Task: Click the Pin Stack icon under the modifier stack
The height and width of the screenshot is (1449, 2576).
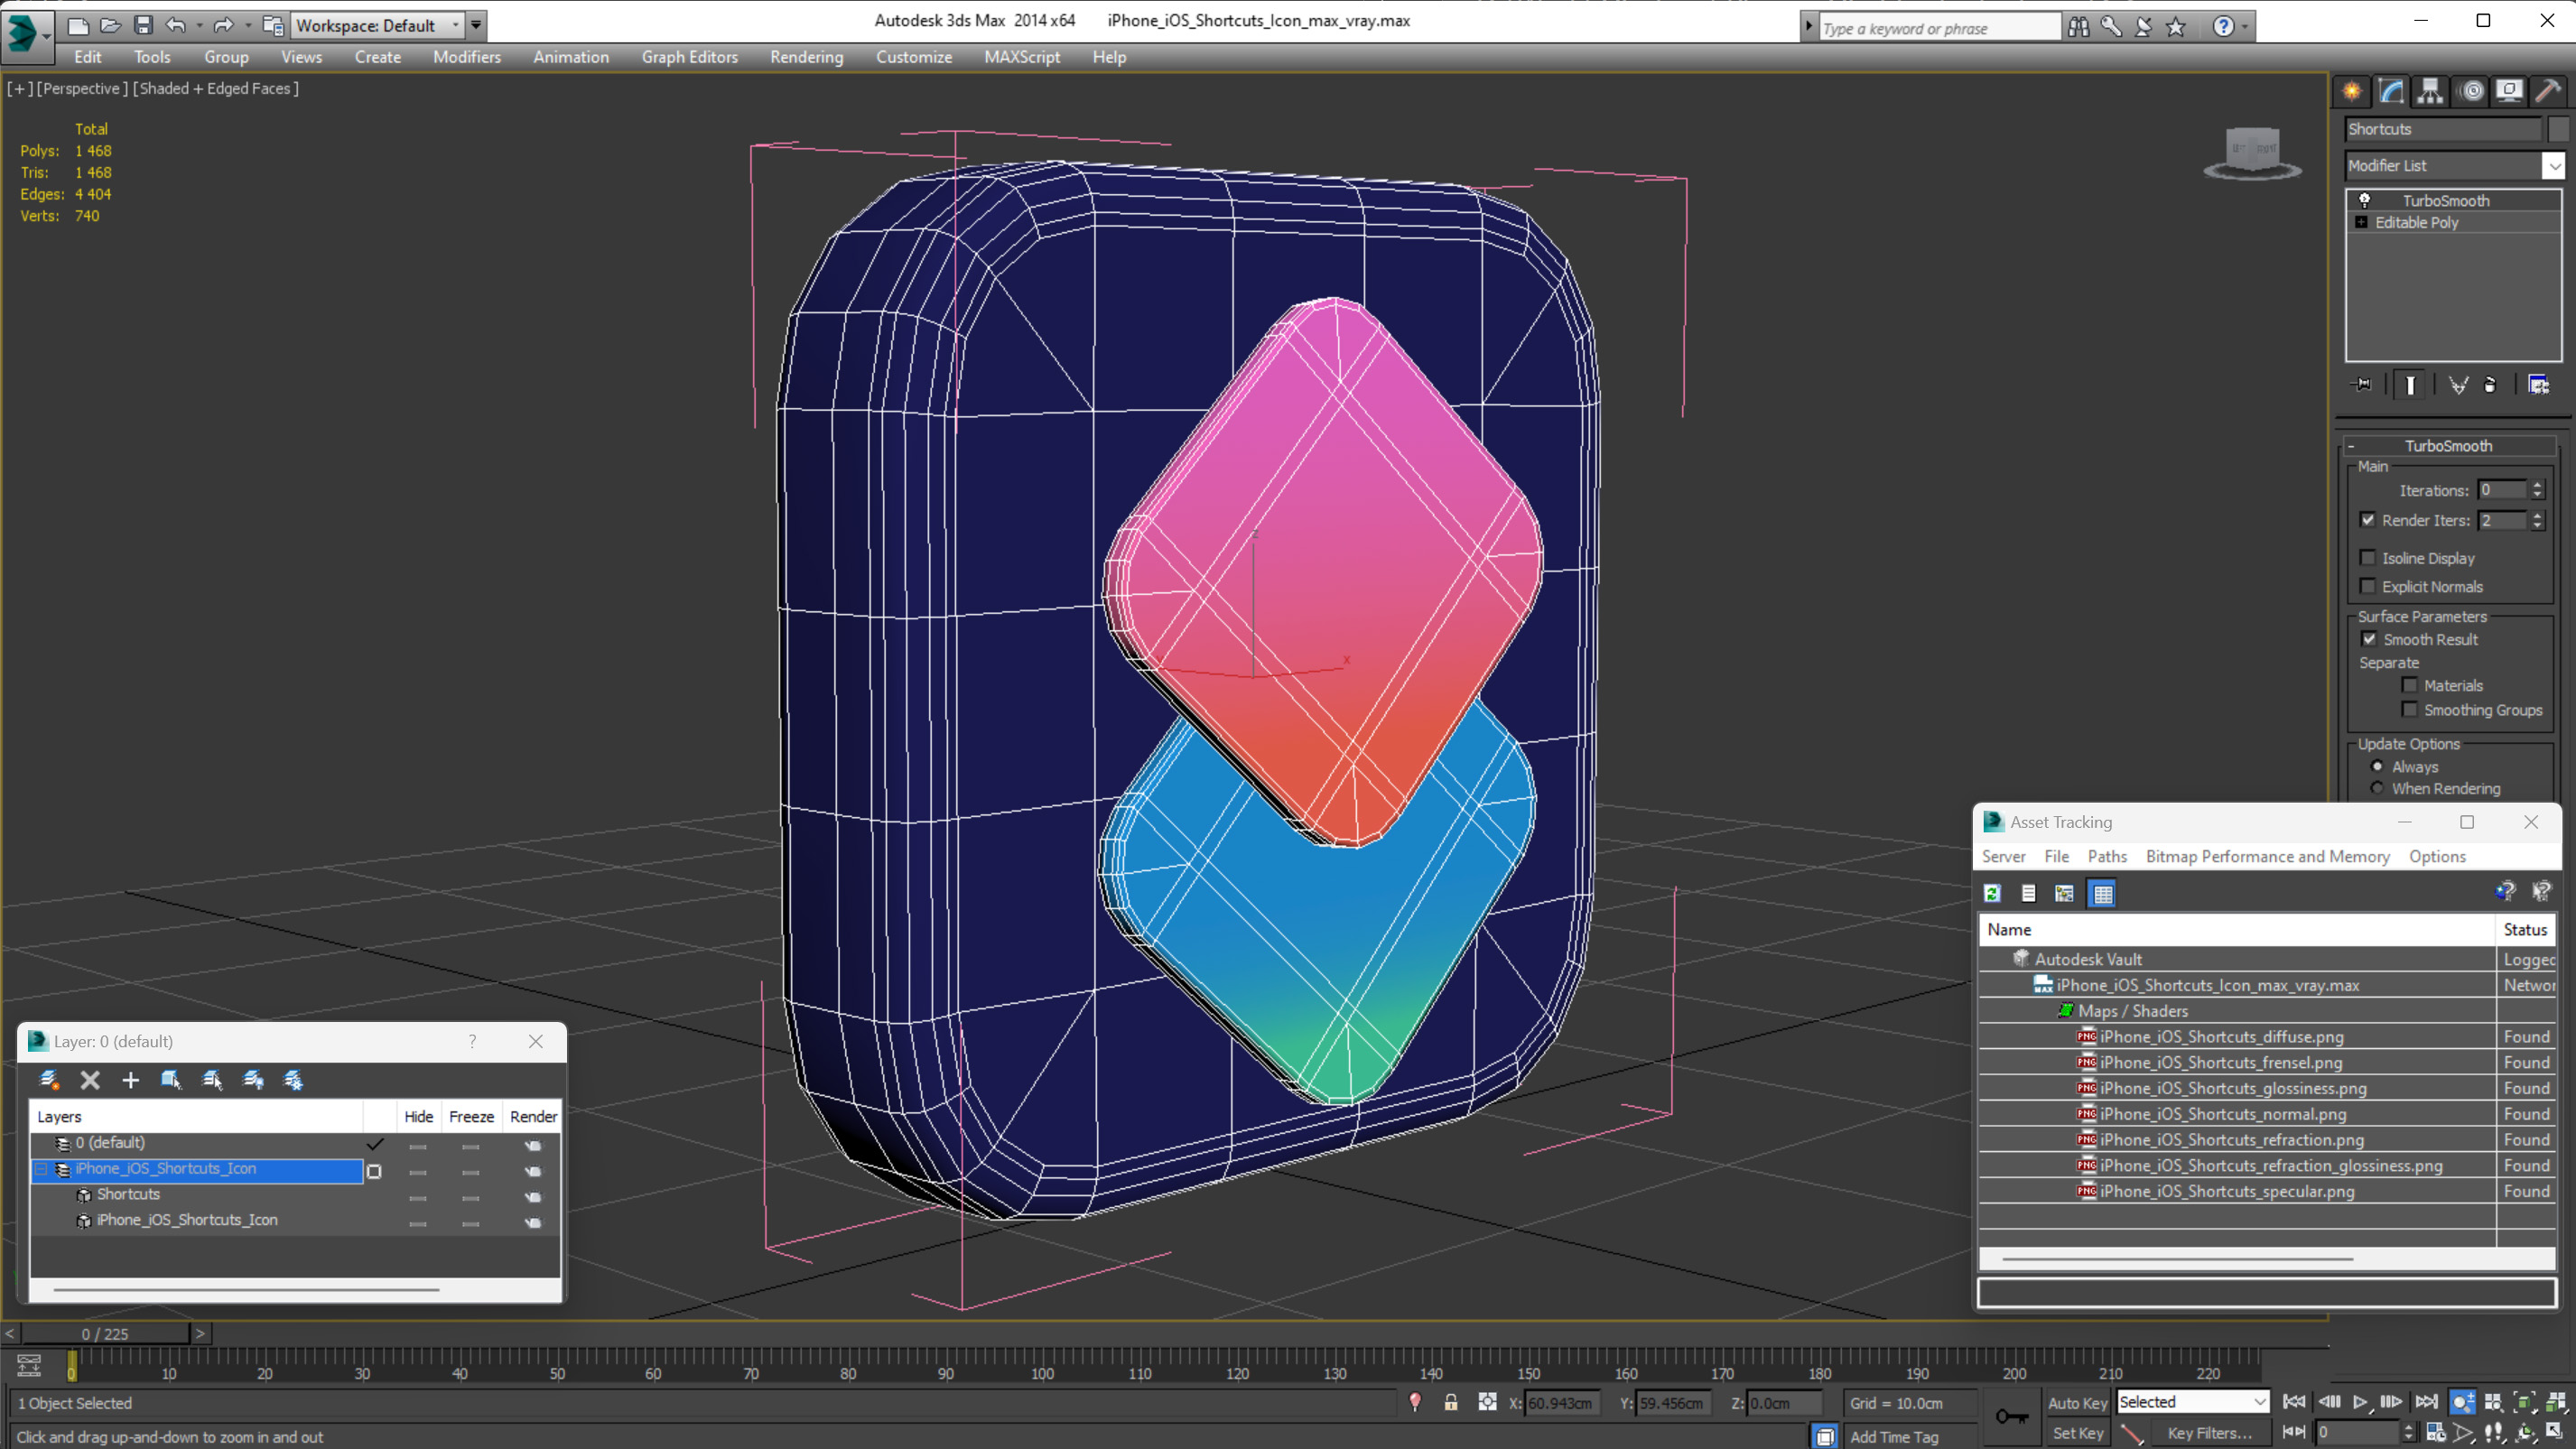Action: 2362,385
